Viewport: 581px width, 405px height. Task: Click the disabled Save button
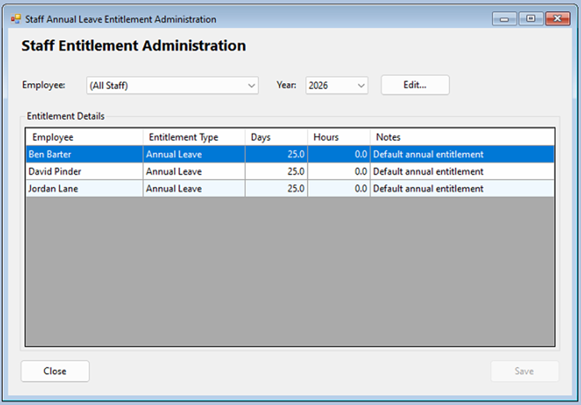524,371
